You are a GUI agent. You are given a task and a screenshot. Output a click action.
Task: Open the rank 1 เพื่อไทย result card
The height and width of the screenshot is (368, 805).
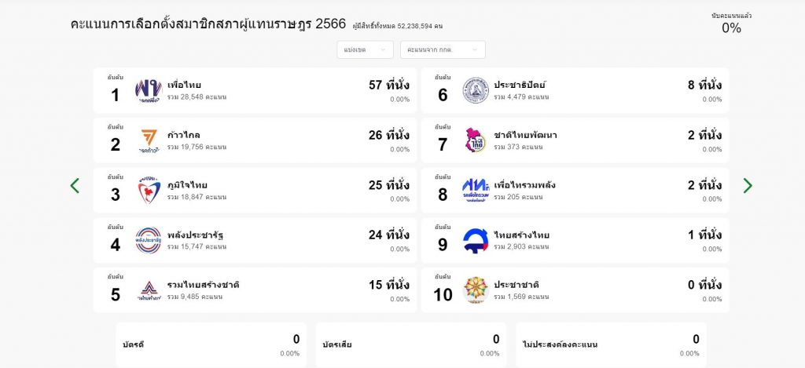coord(255,91)
